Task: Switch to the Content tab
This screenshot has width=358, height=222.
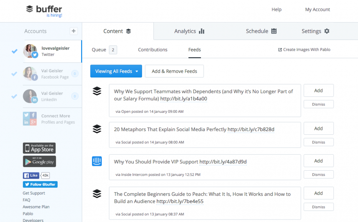Action: 117,31
